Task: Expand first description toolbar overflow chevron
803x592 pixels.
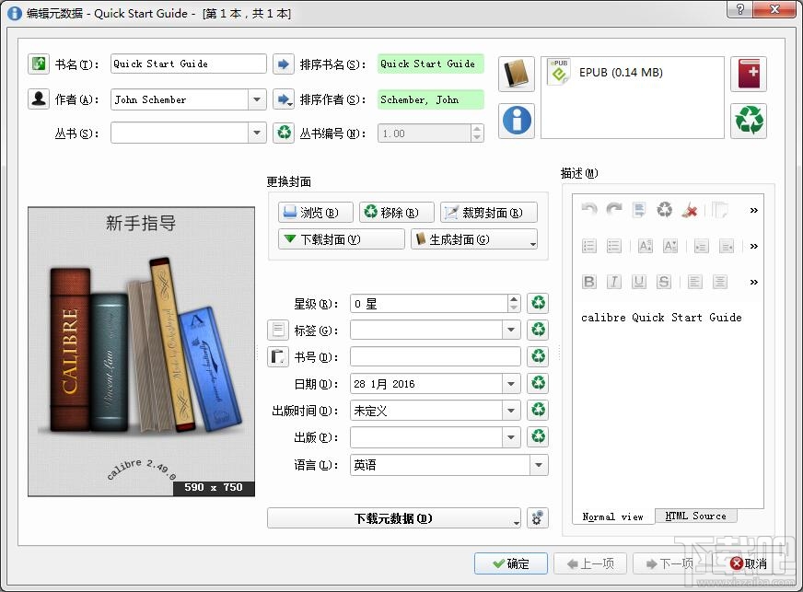Action: pos(753,210)
